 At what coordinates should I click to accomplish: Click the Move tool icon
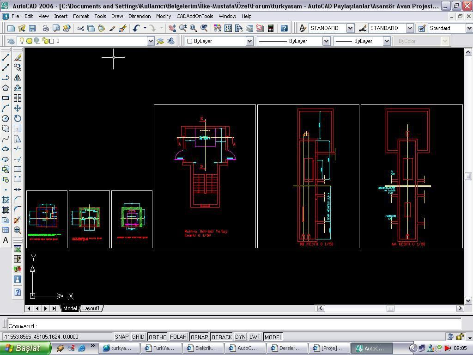tap(18, 108)
